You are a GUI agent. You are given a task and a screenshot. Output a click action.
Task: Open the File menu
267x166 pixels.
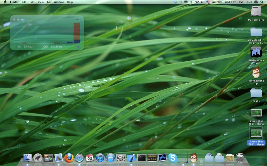(x=24, y=2)
